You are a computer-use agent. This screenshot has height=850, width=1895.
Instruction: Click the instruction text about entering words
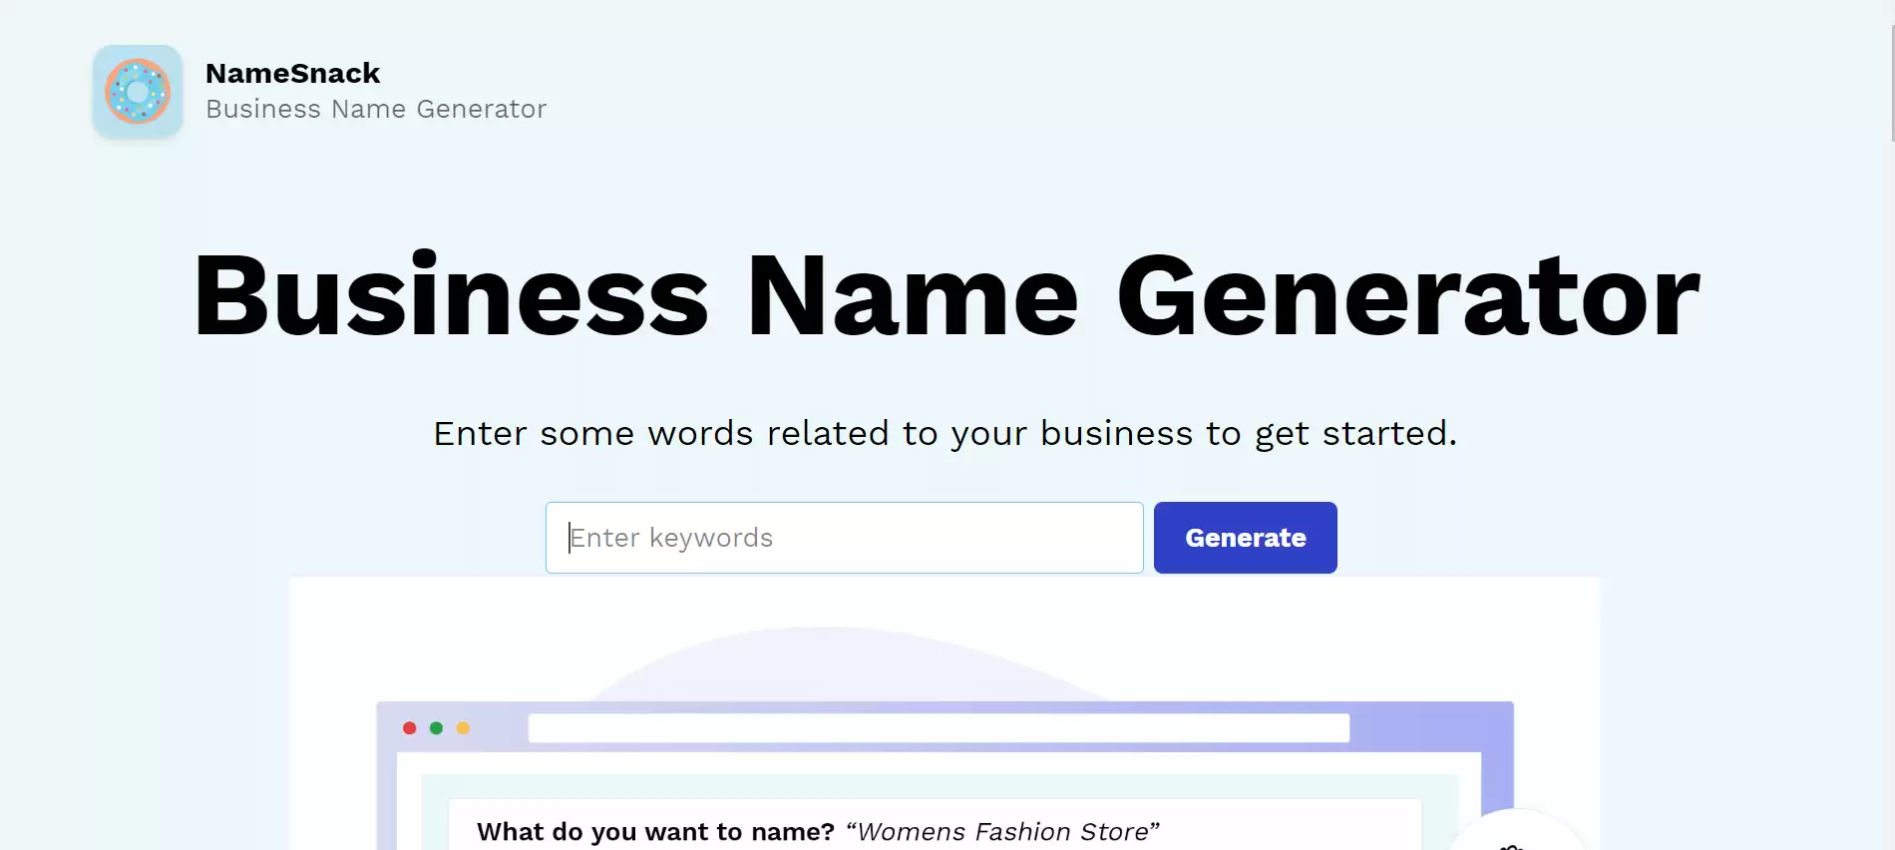pos(945,433)
